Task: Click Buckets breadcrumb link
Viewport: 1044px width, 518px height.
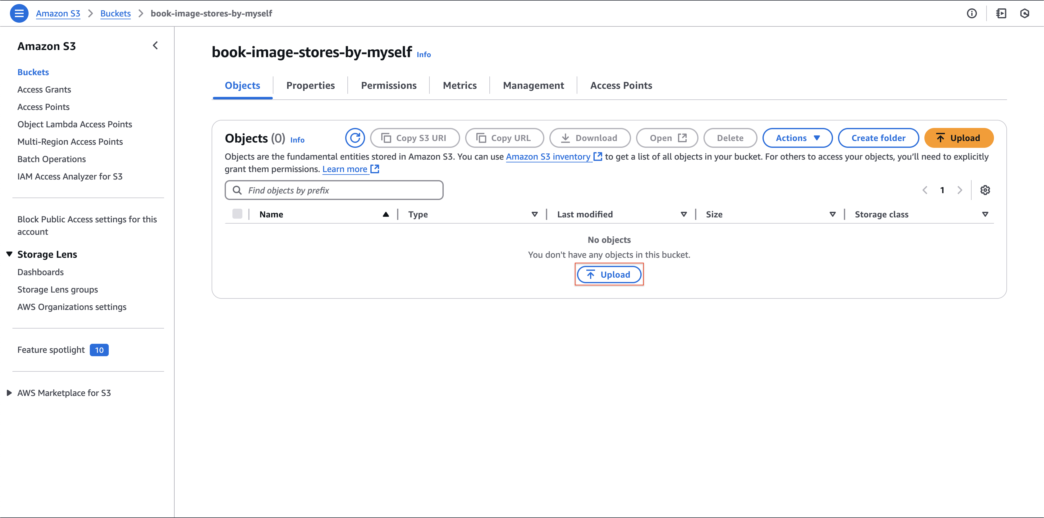Action: [116, 13]
